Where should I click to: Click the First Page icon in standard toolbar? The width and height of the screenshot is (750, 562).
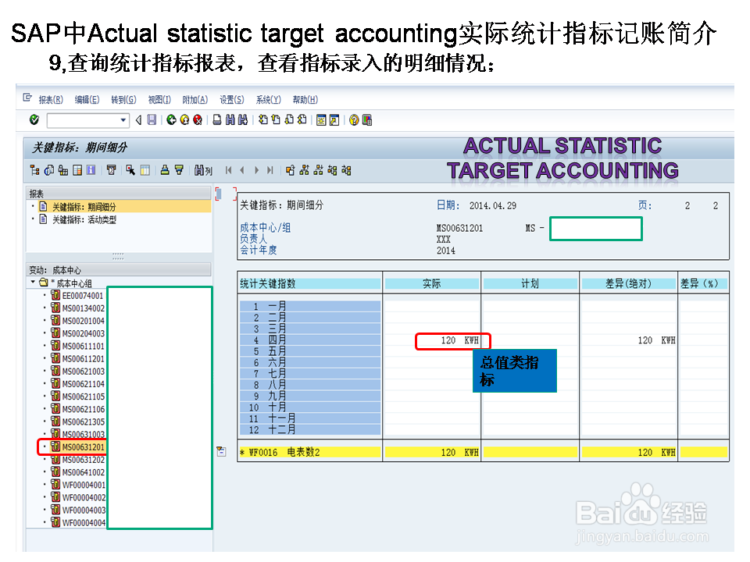(x=263, y=120)
